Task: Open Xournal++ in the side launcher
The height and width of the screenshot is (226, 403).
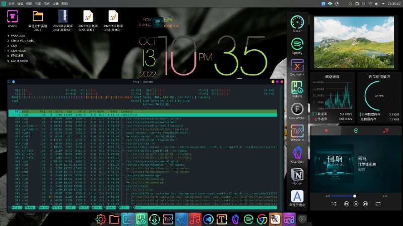Action: pyautogui.click(x=297, y=67)
